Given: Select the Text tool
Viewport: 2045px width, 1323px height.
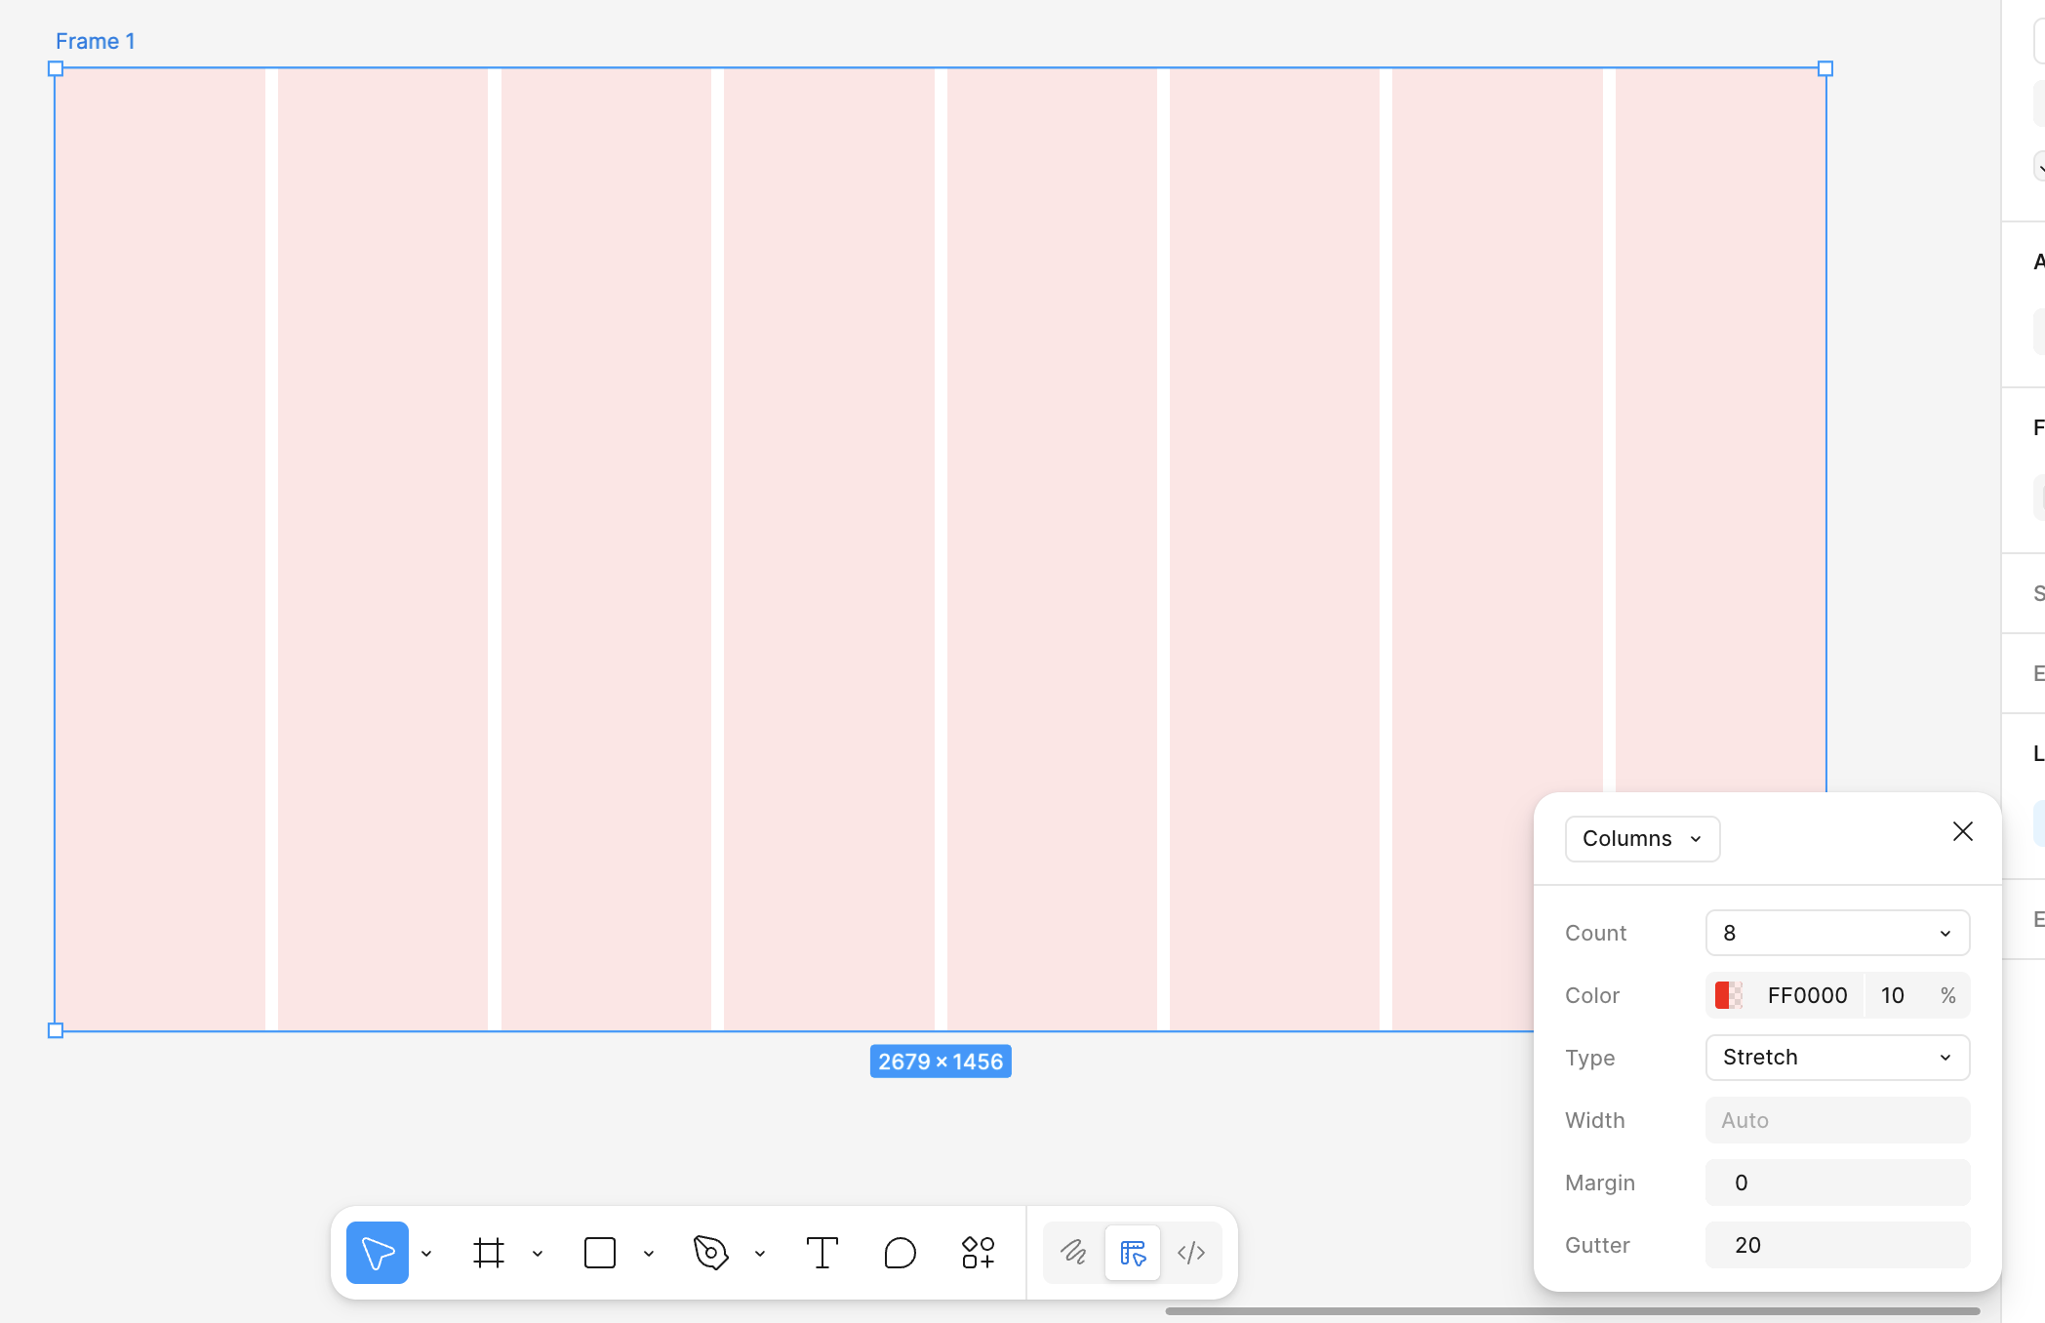Looking at the screenshot, I should tap(822, 1252).
